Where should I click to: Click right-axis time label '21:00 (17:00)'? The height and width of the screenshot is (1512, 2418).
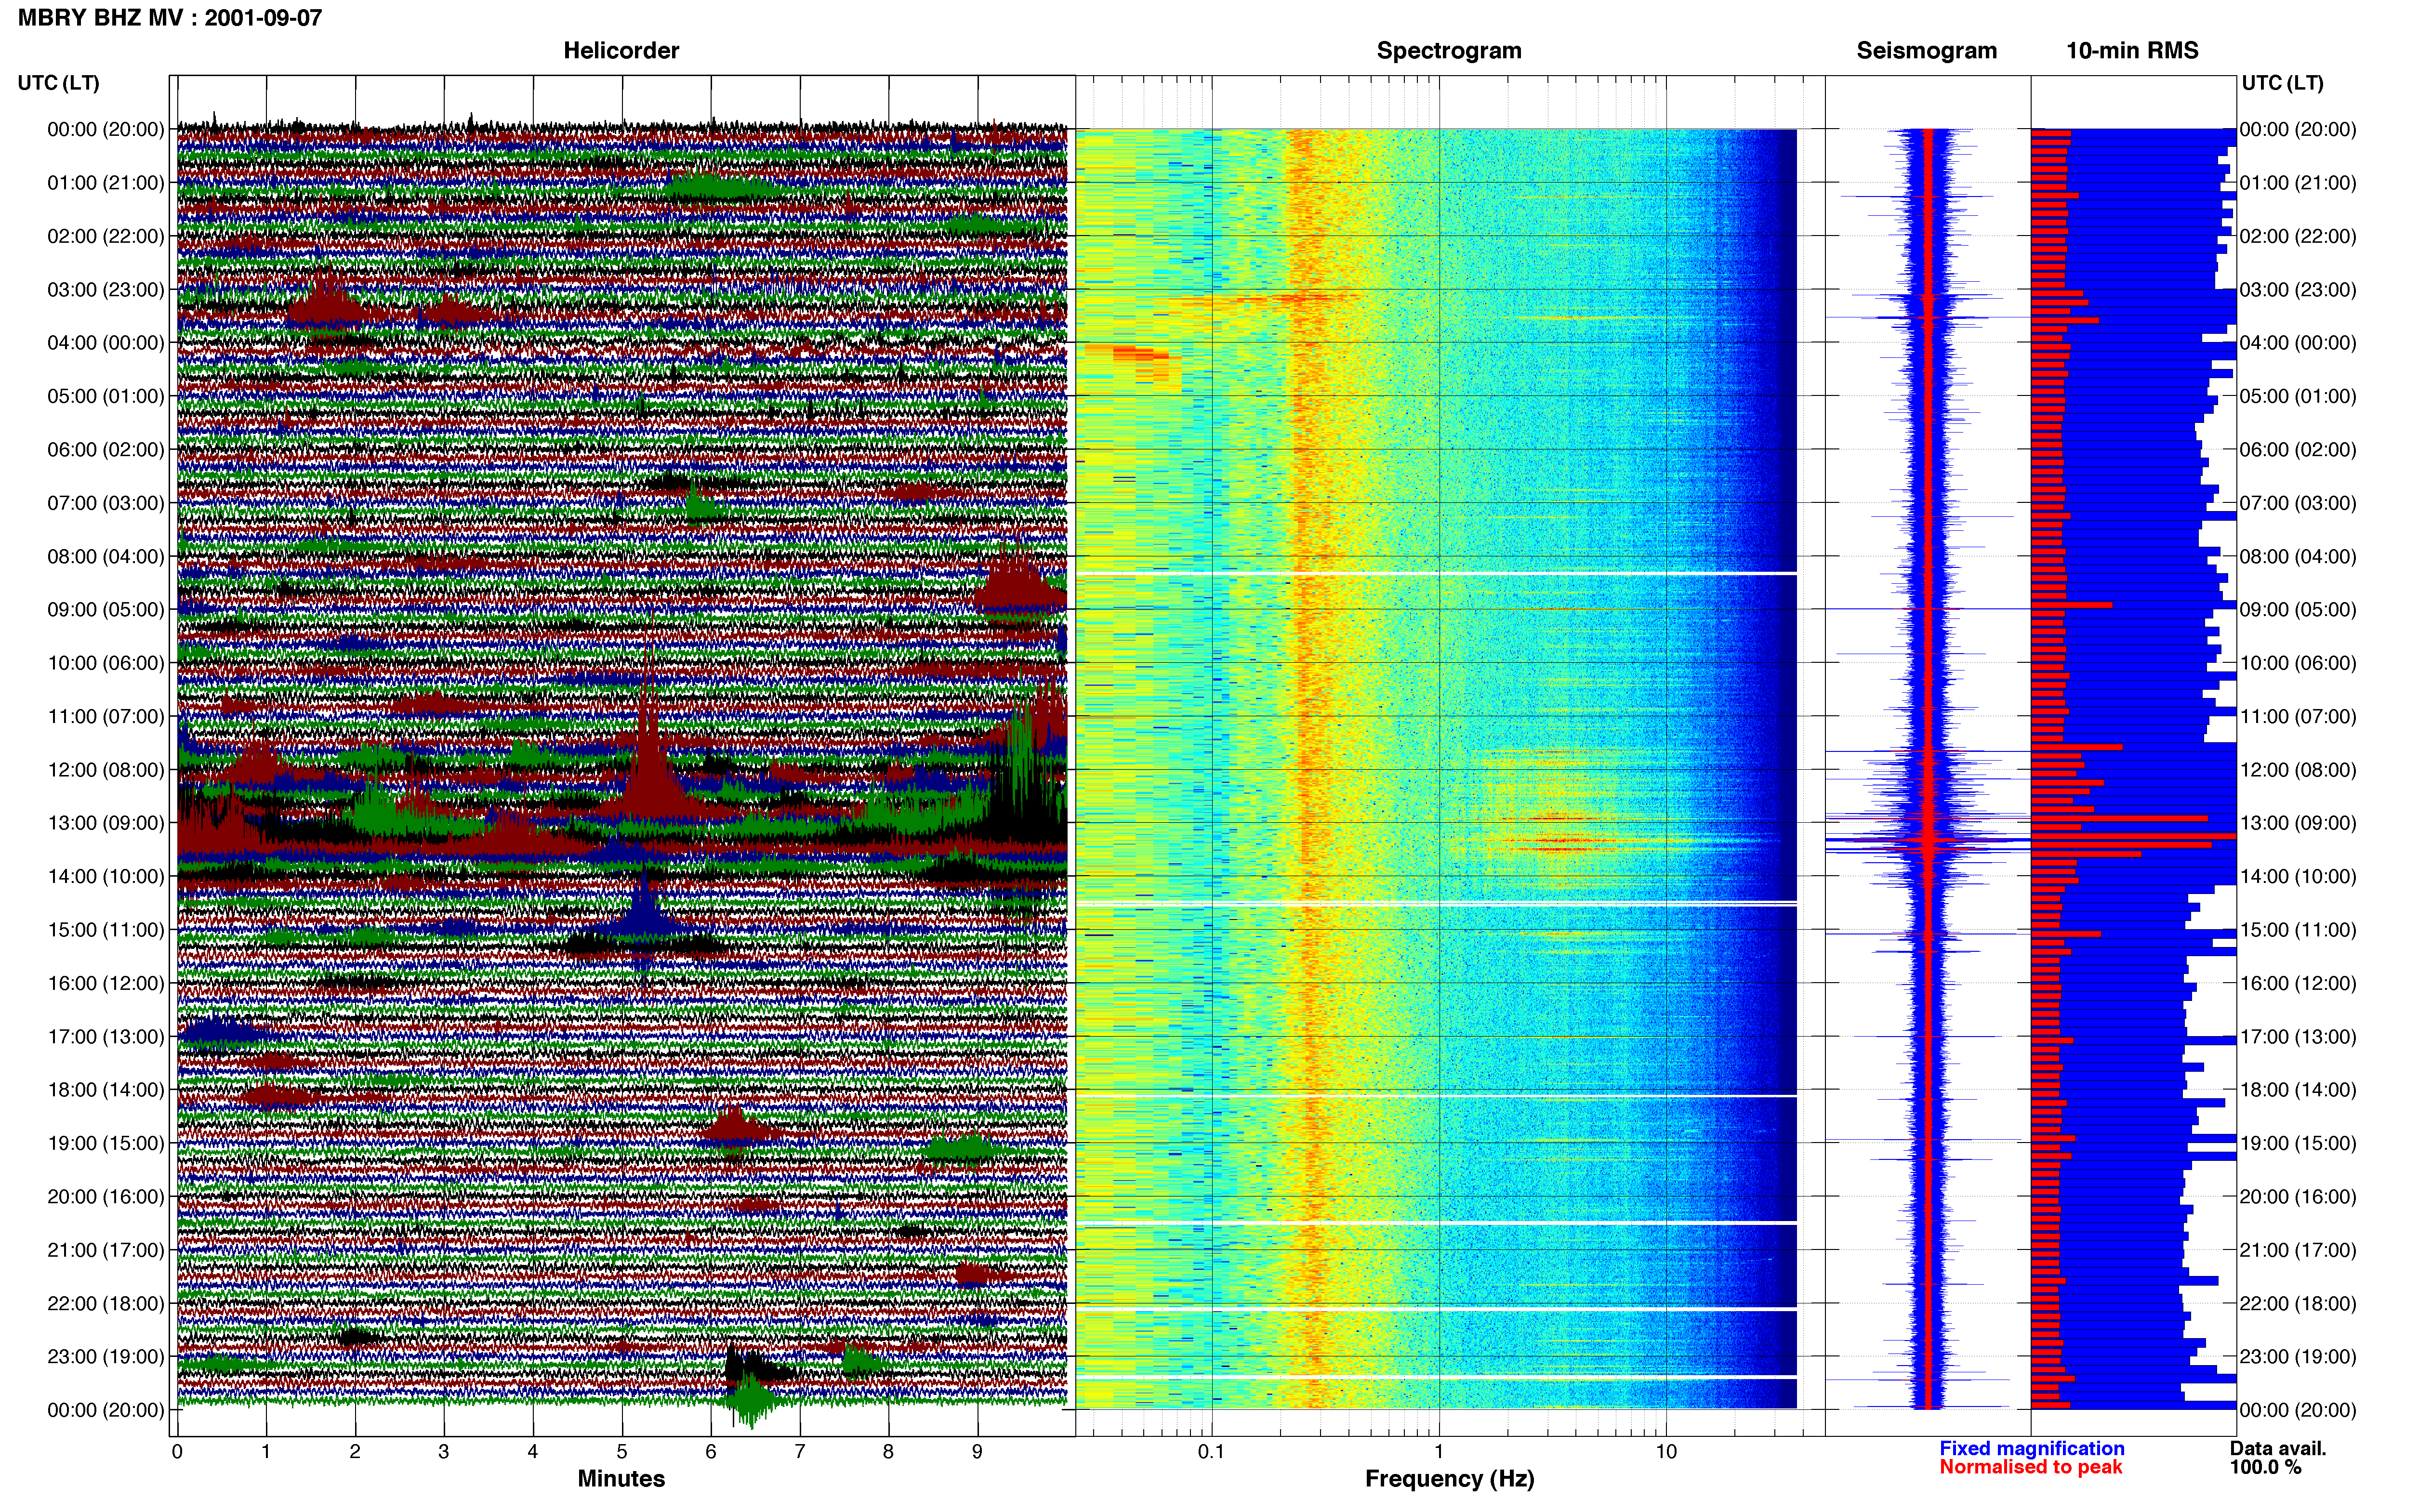[x=2298, y=1250]
